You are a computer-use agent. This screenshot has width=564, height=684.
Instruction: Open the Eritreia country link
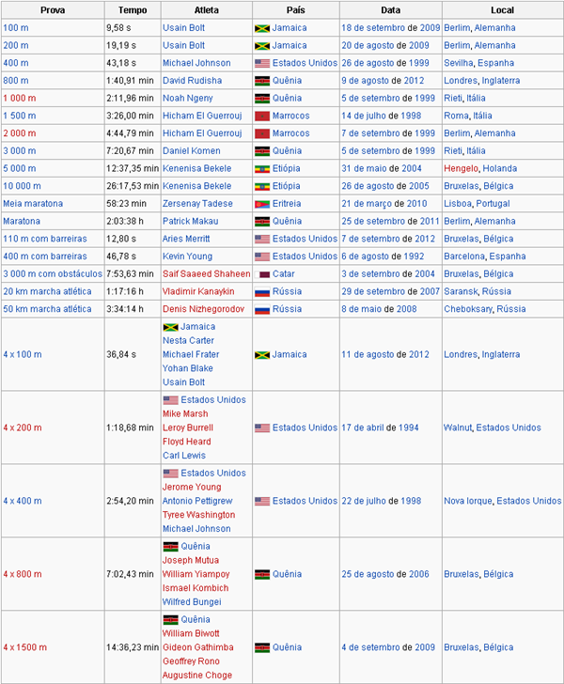287,204
